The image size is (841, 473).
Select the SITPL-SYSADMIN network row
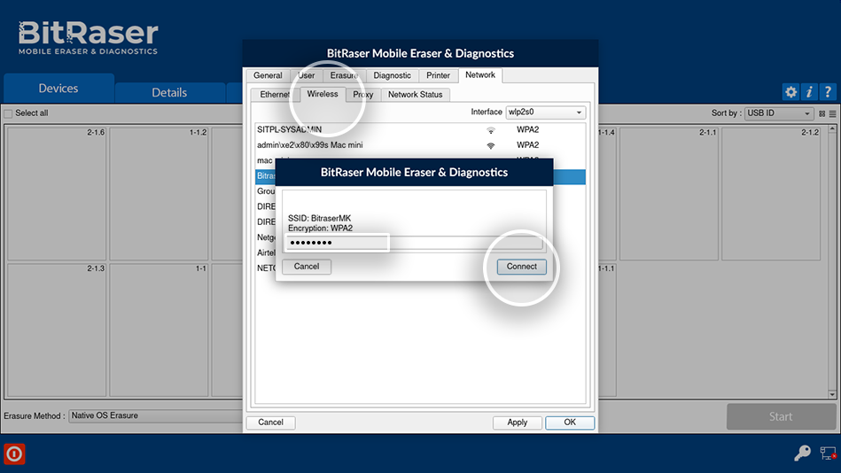pos(420,130)
